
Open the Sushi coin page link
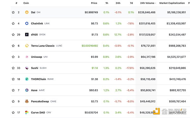pyautogui.click(x=35, y=68)
